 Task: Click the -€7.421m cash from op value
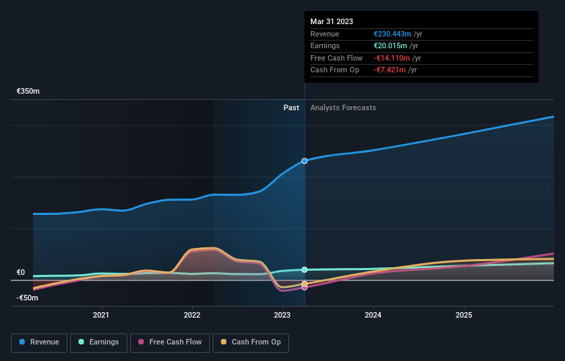tap(390, 70)
